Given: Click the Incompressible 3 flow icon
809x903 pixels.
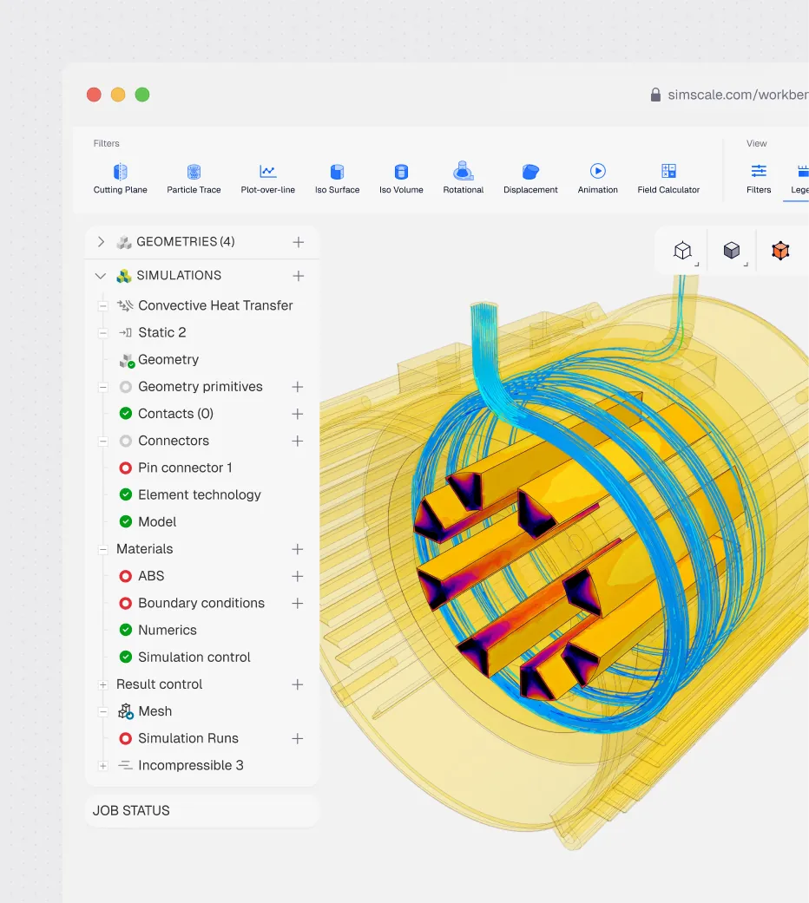Looking at the screenshot, I should [x=125, y=765].
